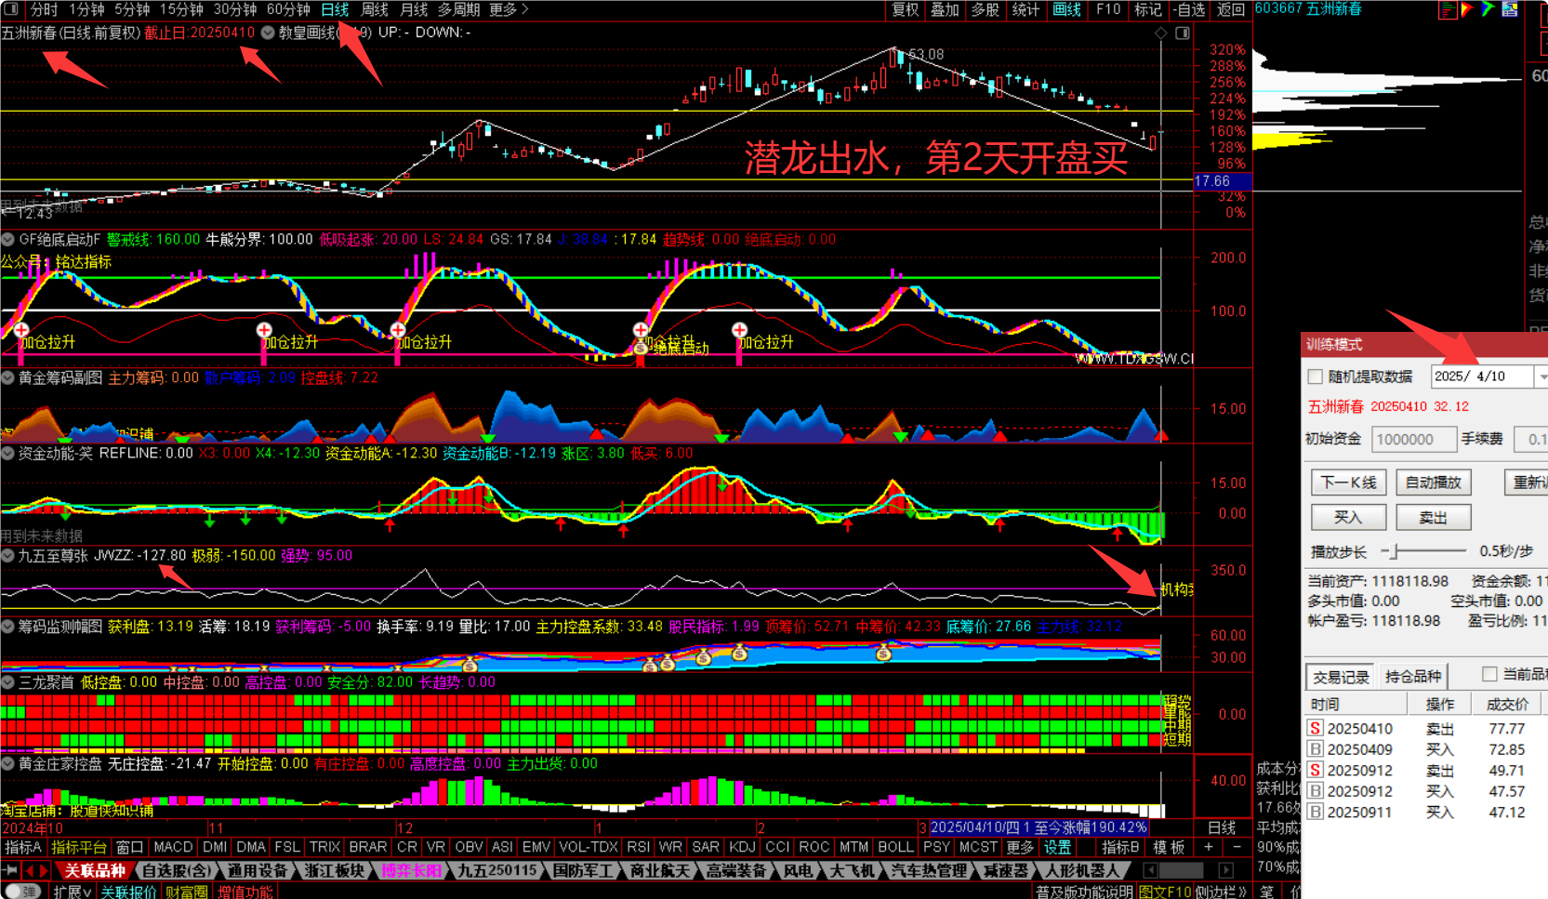Screen dimensions: 1548x899
Task: Start 自动播放 auto playback
Action: [x=1433, y=483]
